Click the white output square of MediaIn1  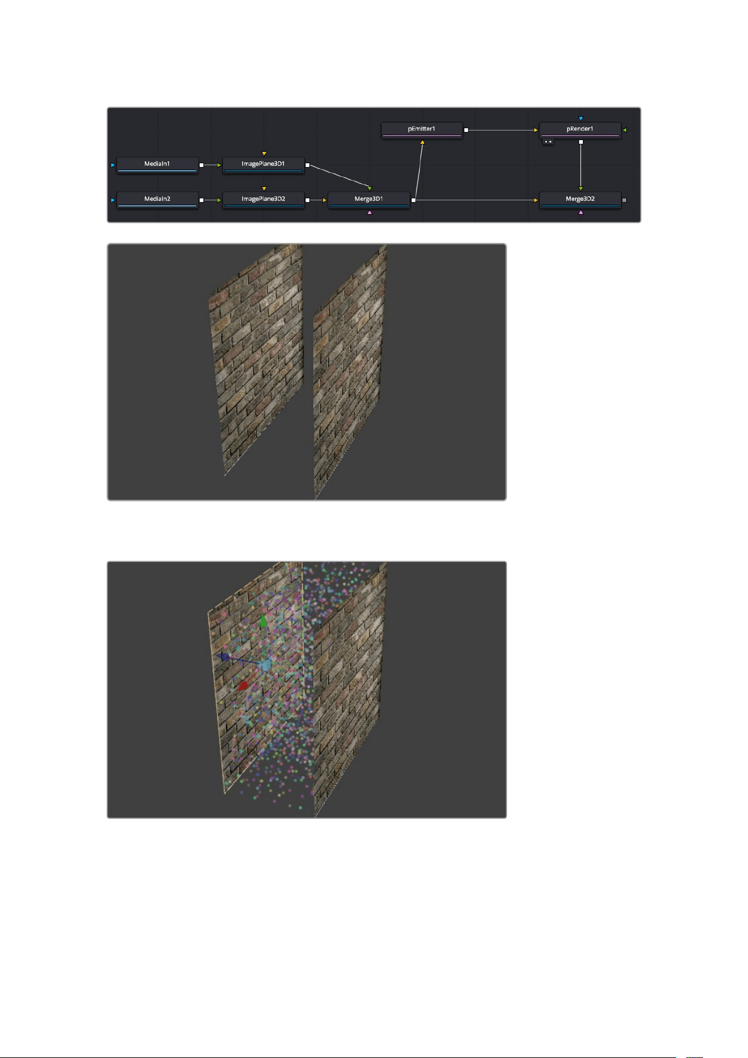click(x=201, y=165)
